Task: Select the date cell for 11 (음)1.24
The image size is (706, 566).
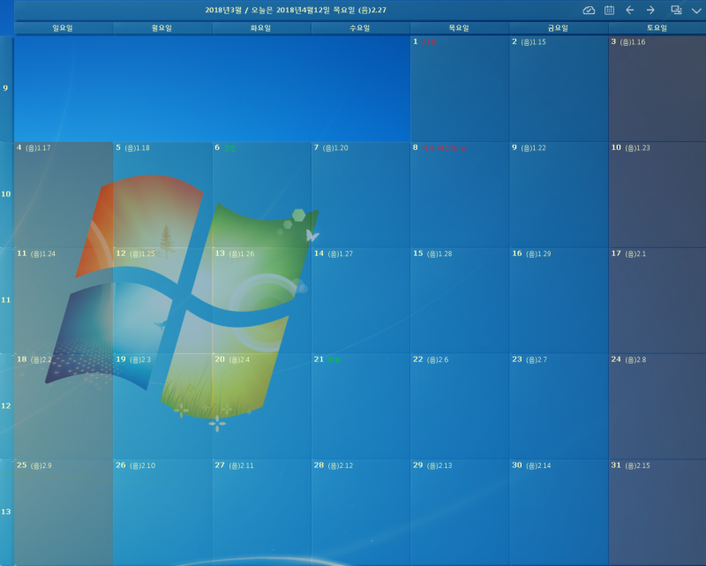Action: 64,300
